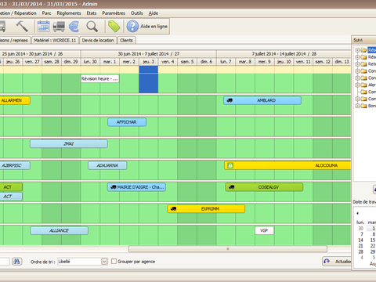Select the yellow EXPRIMM booking bar

click(206, 209)
